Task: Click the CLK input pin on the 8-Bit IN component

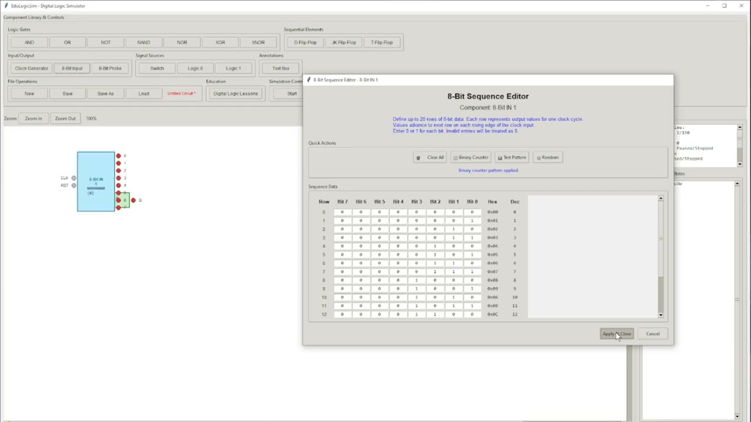Action: [x=74, y=178]
